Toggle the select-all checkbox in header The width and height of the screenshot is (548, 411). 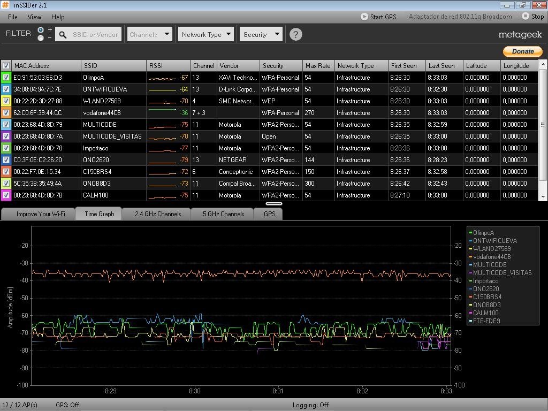[x=6, y=66]
